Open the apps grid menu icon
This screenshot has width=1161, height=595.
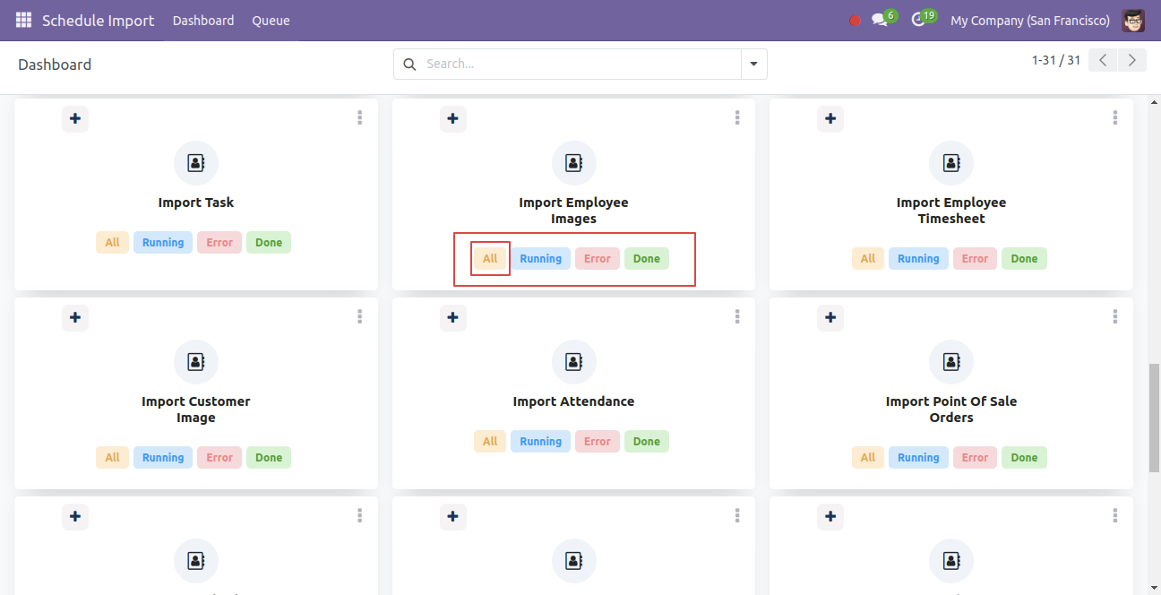(x=23, y=20)
